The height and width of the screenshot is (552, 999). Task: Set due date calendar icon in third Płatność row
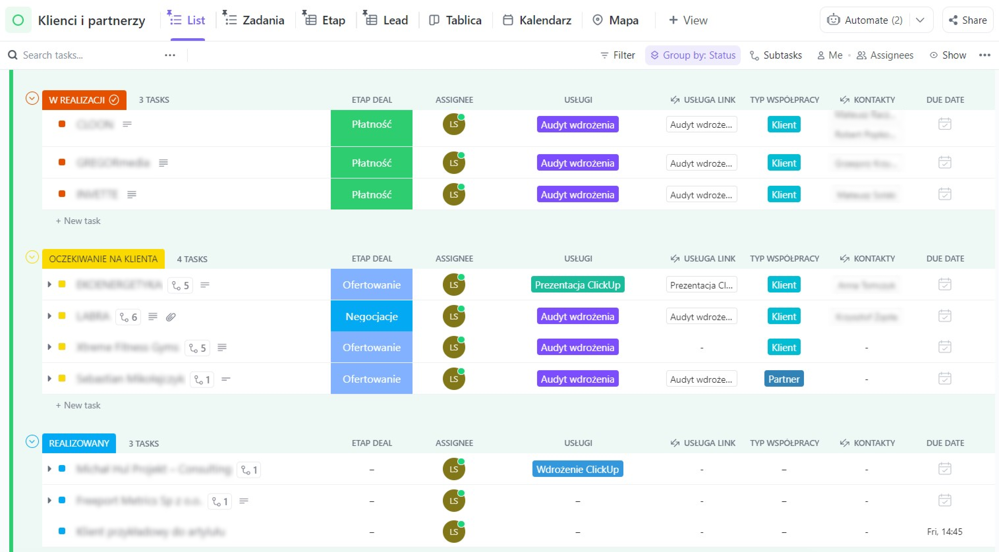point(945,194)
